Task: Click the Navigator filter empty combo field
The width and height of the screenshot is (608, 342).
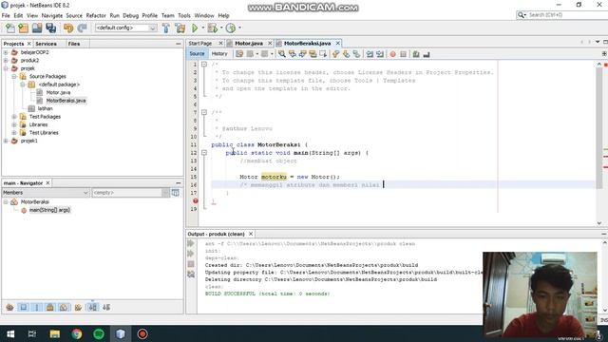Action: coord(131,193)
